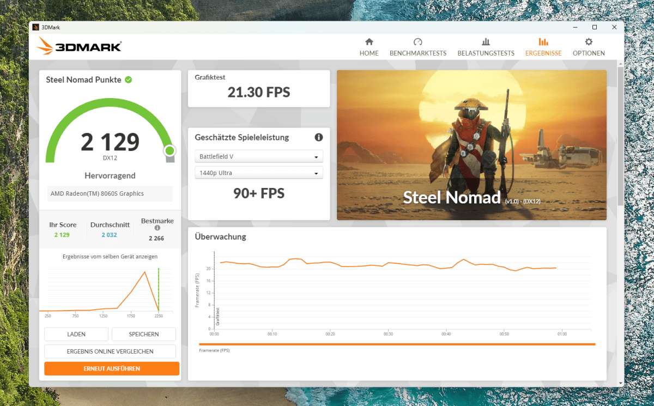
Task: Click the Überwachung heading
Action: pos(221,237)
